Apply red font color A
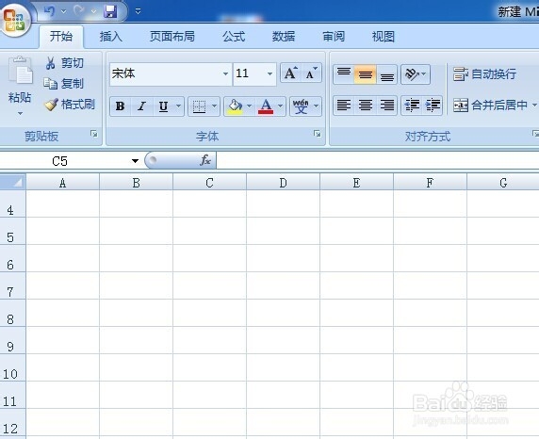539x439 pixels. [266, 106]
